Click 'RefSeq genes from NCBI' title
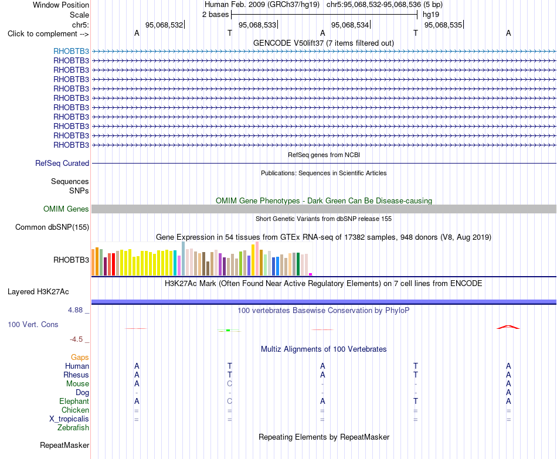 tap(324, 155)
